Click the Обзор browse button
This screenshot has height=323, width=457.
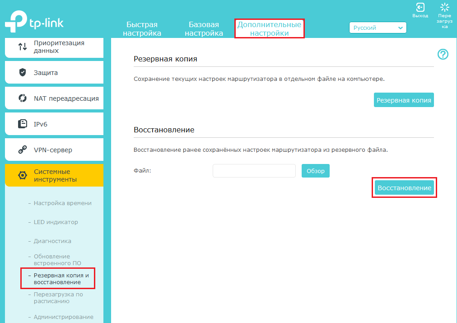point(315,171)
